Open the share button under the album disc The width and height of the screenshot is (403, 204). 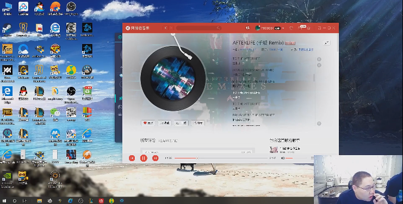(x=197, y=123)
